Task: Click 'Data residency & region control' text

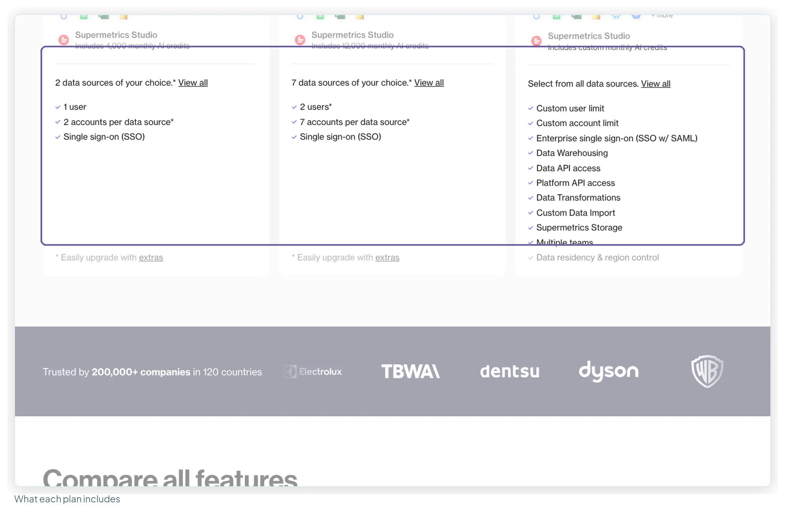Action: coord(597,257)
